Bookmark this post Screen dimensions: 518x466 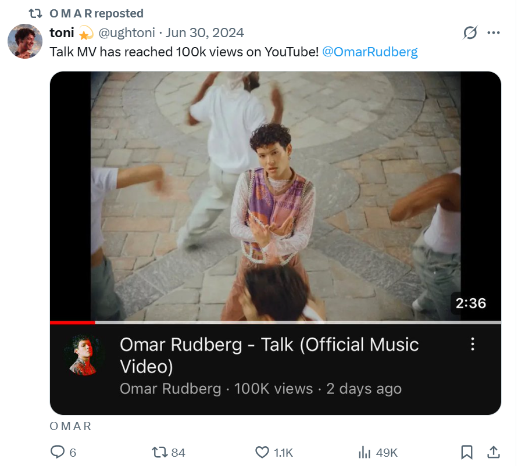[466, 452]
